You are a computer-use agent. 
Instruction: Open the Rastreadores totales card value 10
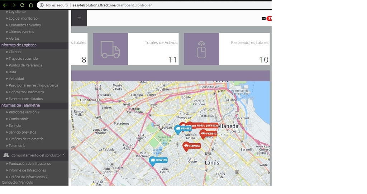coord(264,60)
